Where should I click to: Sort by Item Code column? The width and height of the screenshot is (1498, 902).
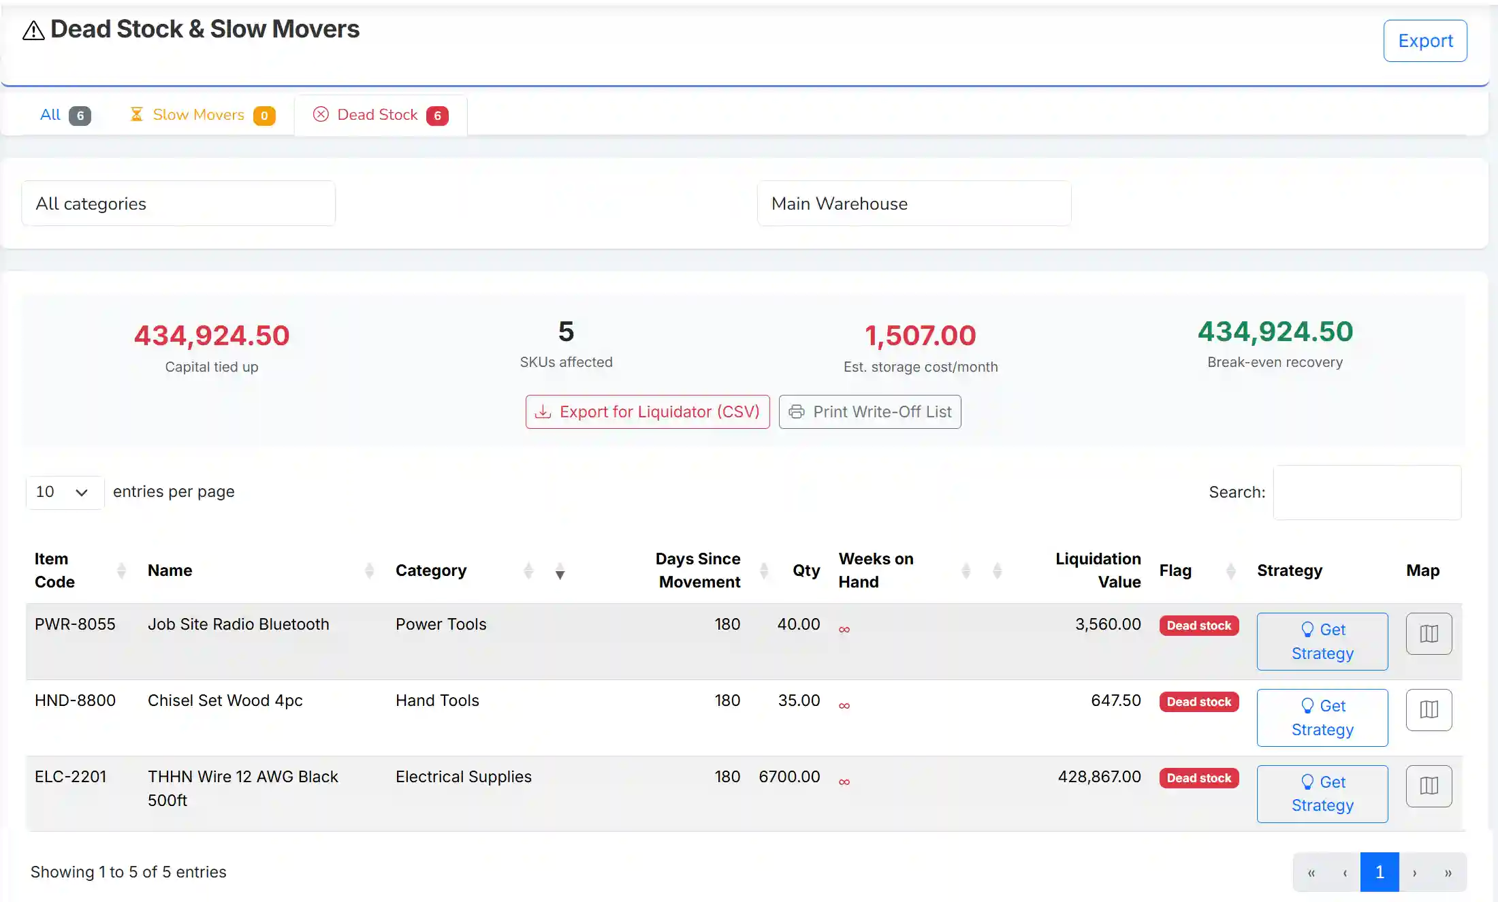click(121, 570)
